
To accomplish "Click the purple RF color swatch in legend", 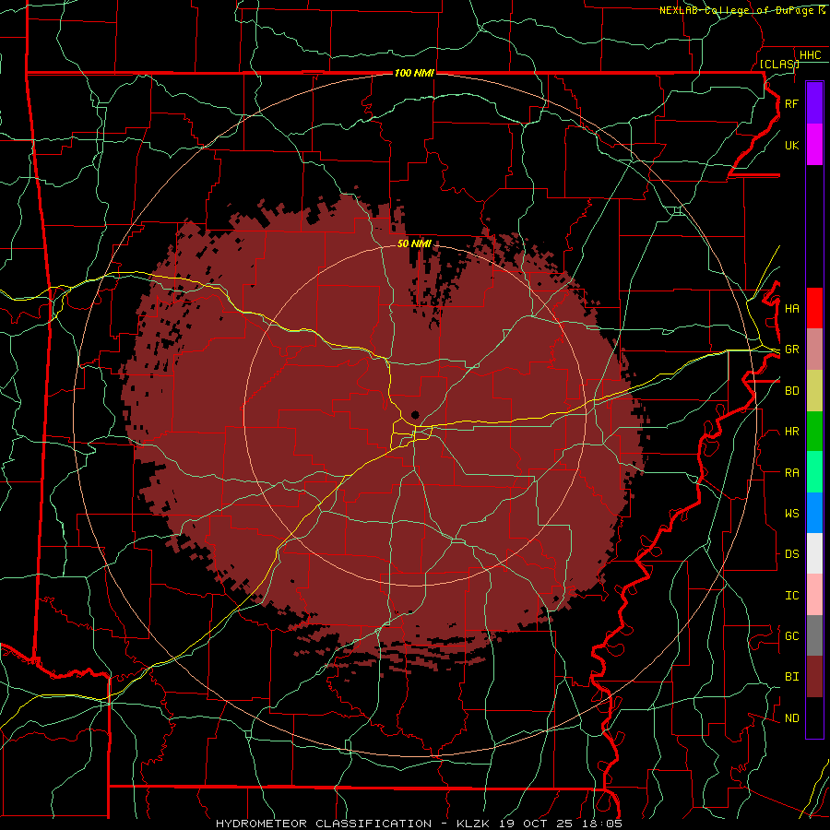I will tap(814, 103).
